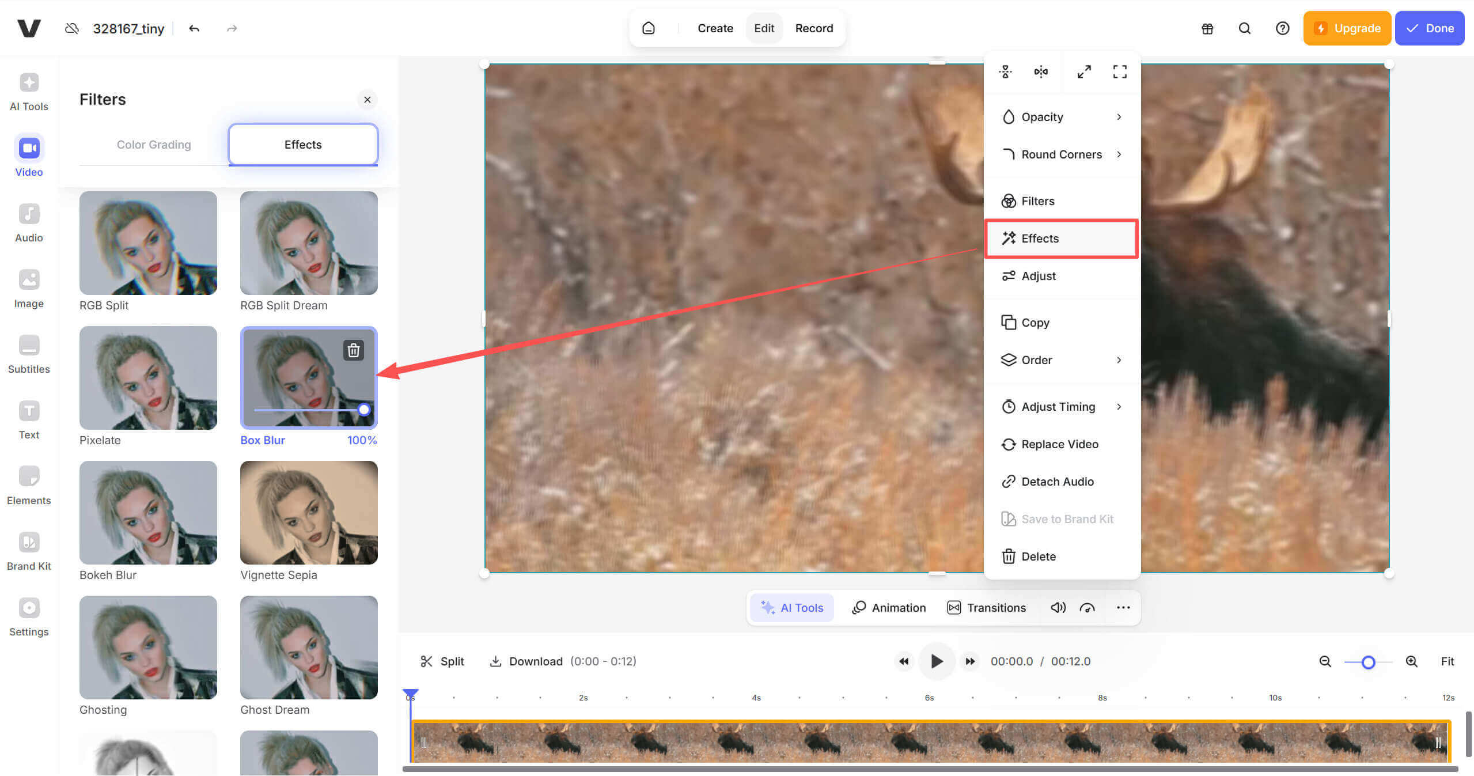1474x776 pixels.
Task: Flip the video using the mirror icon
Action: (1041, 71)
